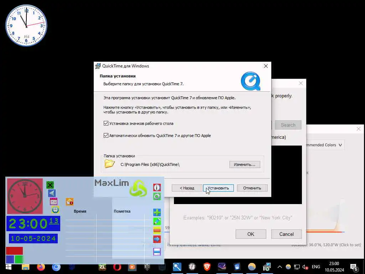Click 'Location: 36.0°N, 120.0°W (Click to set)'
This screenshot has height=274, width=365.
(x=326, y=245)
